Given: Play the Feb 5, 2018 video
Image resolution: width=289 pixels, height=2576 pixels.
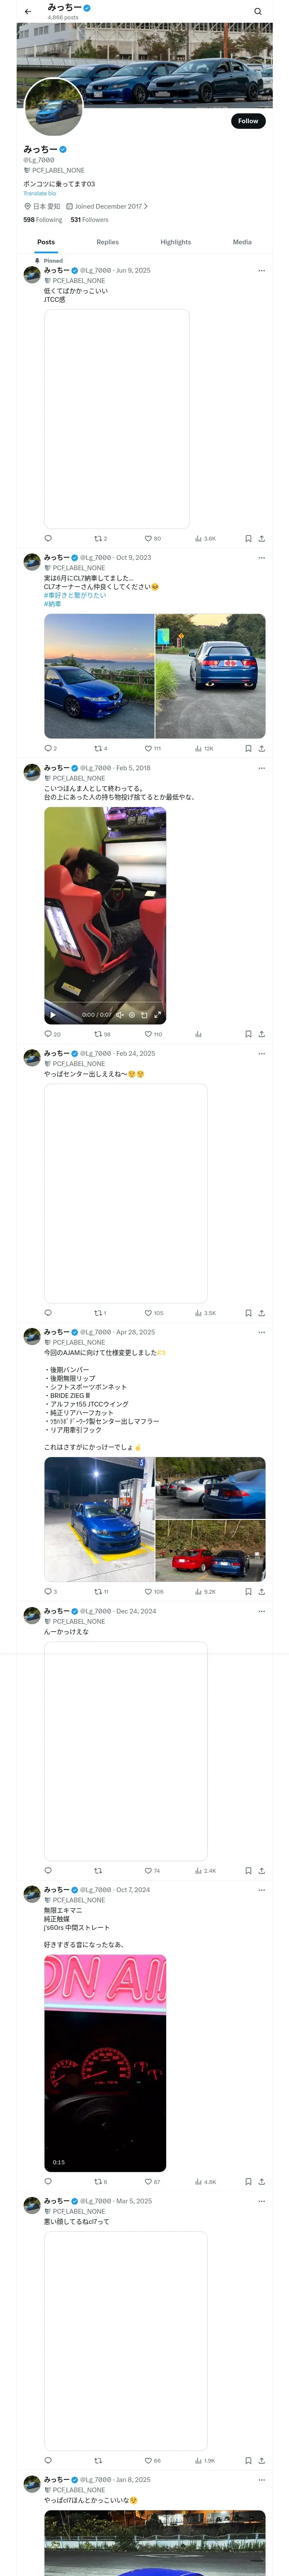Looking at the screenshot, I should click(x=53, y=1014).
